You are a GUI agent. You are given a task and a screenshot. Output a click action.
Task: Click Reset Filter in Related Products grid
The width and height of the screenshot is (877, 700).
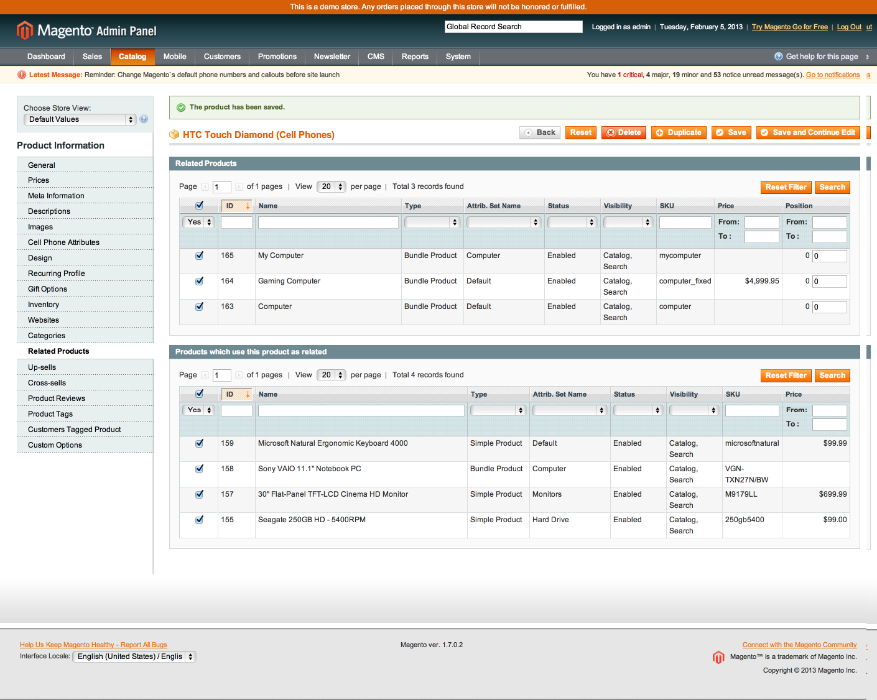(x=786, y=187)
